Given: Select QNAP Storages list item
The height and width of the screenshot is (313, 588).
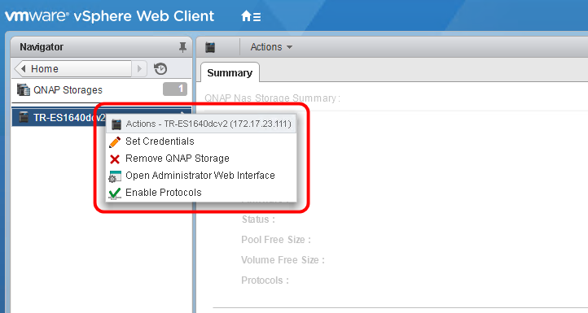Looking at the screenshot, I should pyautogui.click(x=102, y=90).
